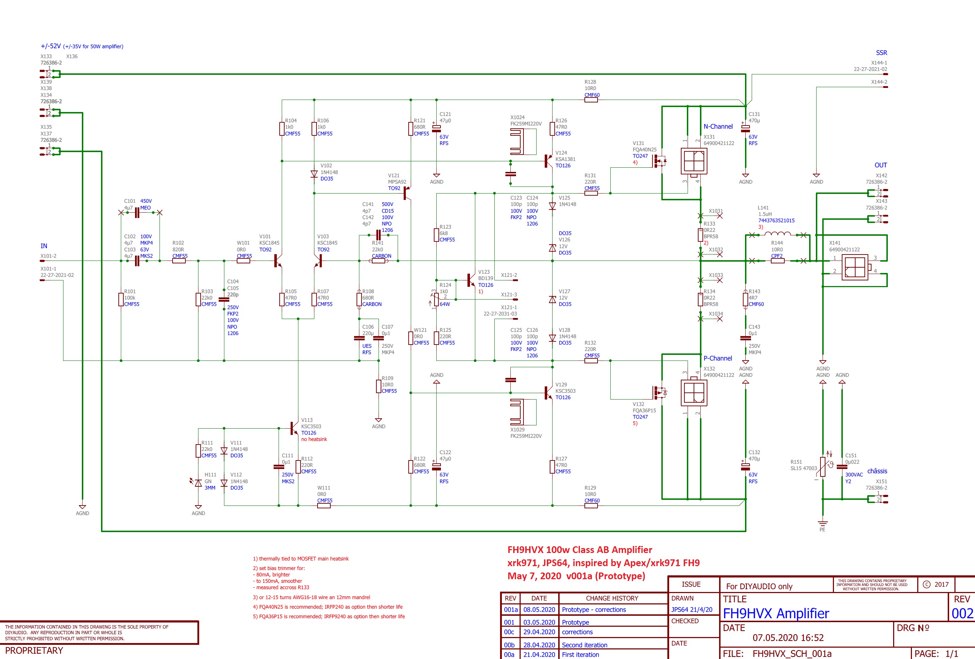Click the R128 10R0 resistor symbol
This screenshot has height=659, width=975.
(x=591, y=100)
